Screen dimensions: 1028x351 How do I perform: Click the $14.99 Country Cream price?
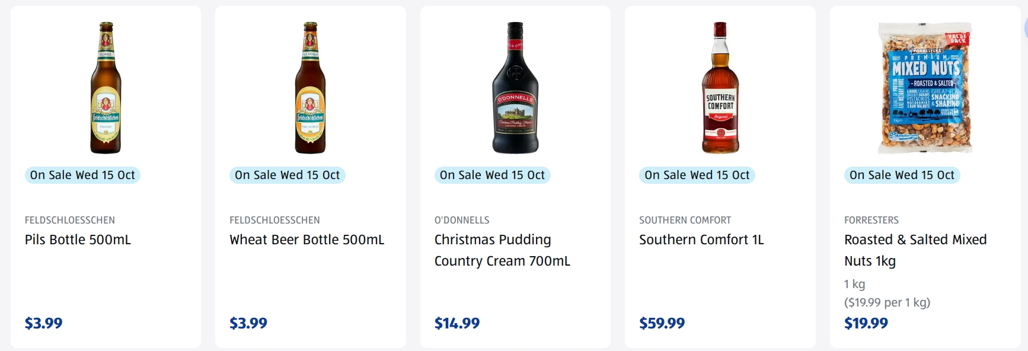coord(457,323)
